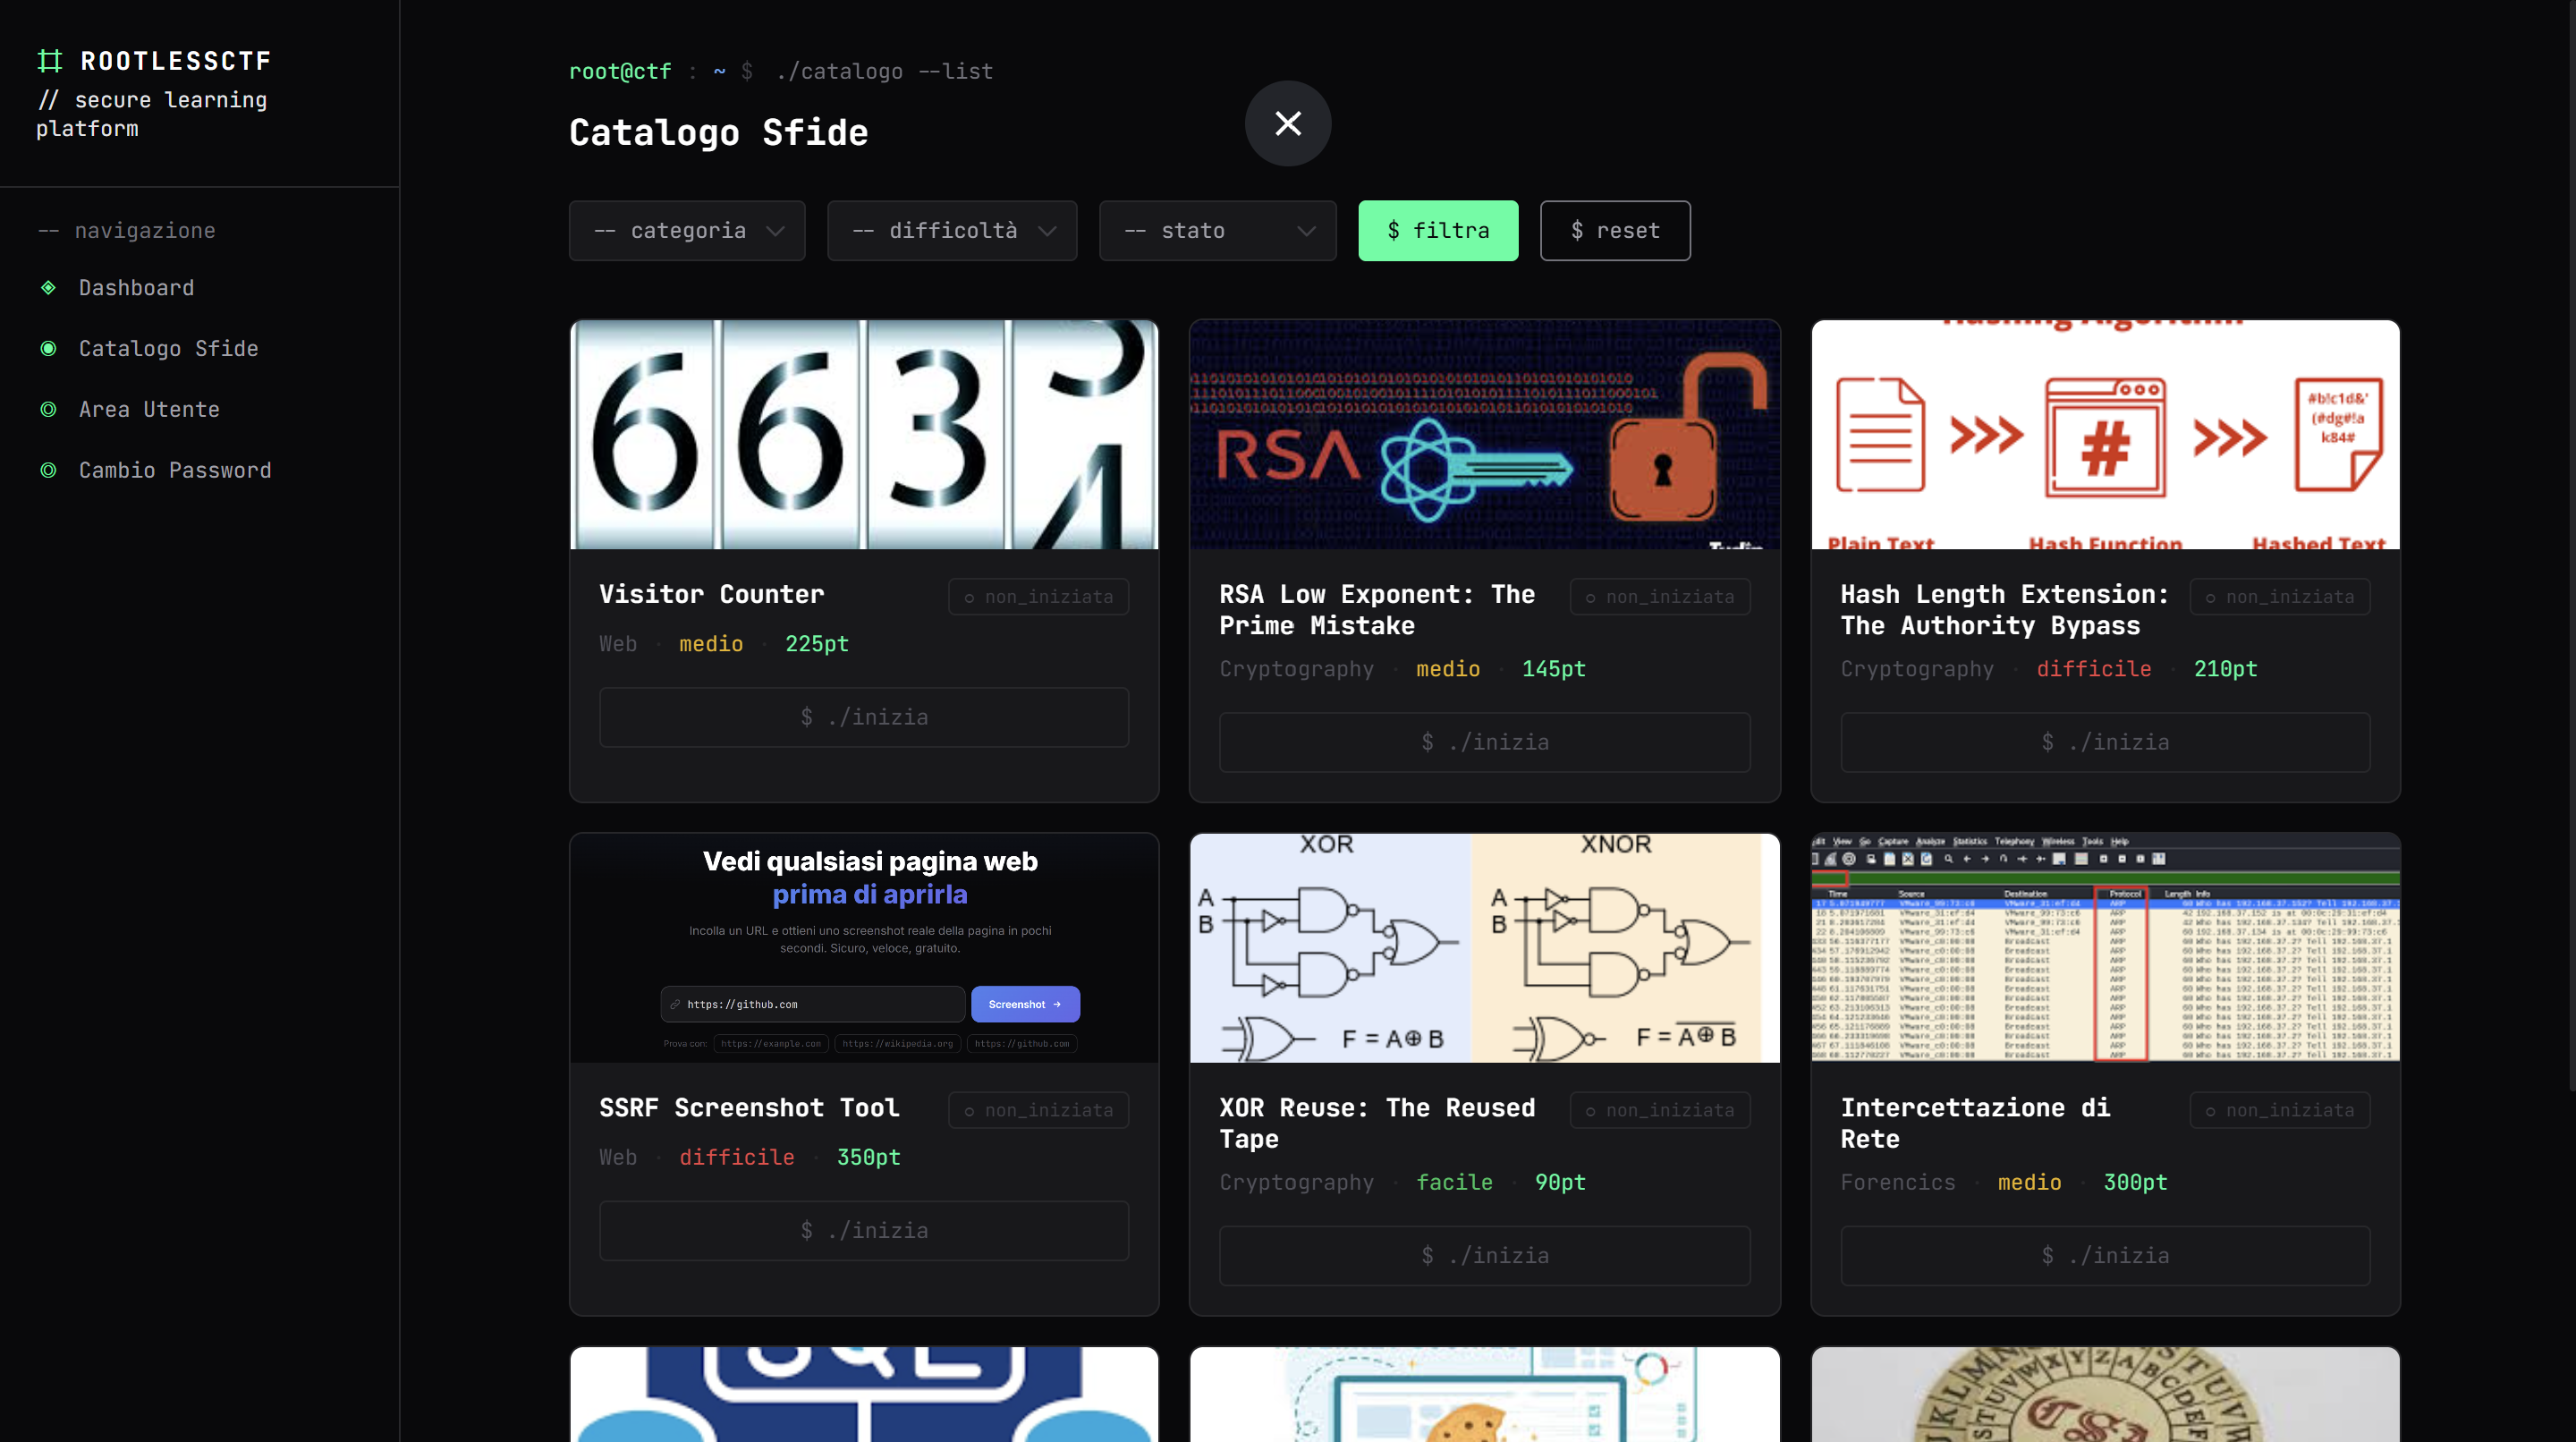This screenshot has height=1442, width=2576.
Task: Click the Cambio Password circle icon
Action: click(48, 471)
